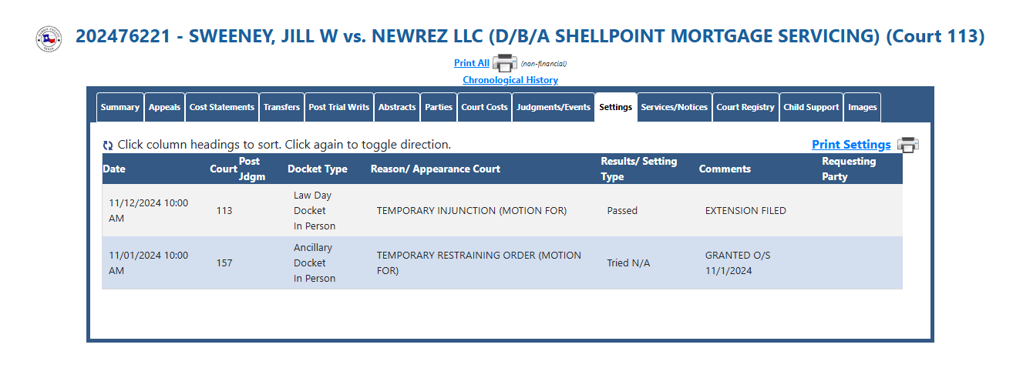The height and width of the screenshot is (388, 1023).
Task: Click the printer icon beside Print Settings
Action: 908,145
